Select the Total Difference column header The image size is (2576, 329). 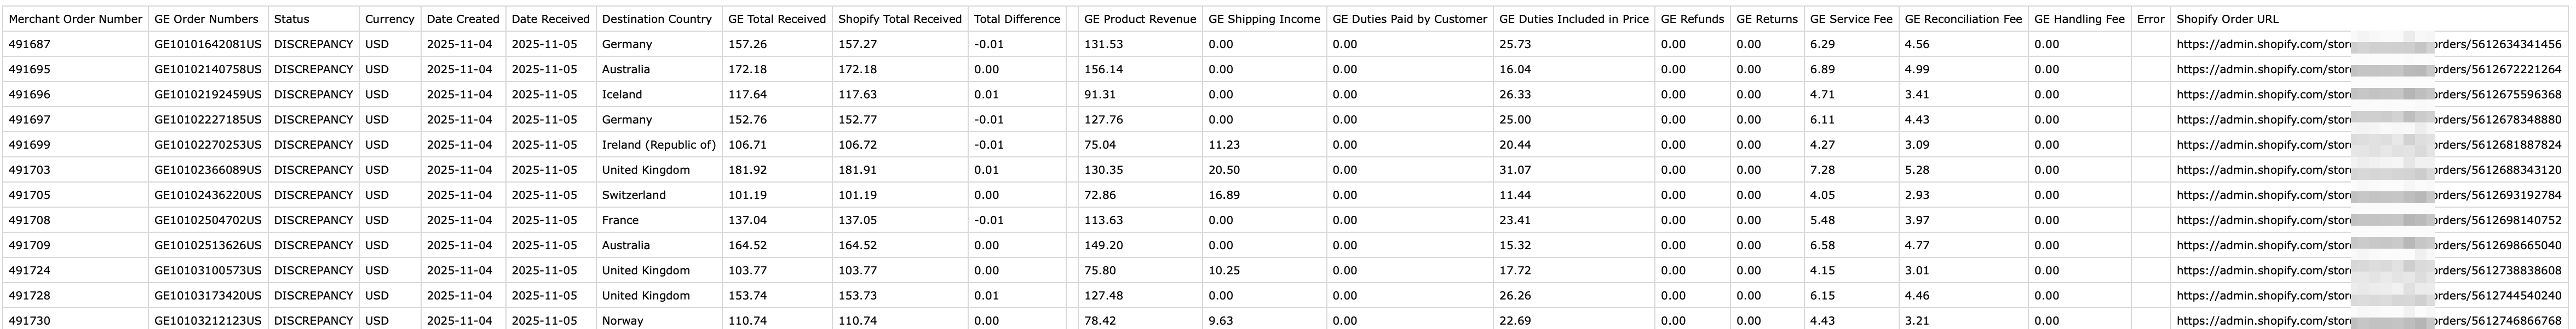(1016, 19)
